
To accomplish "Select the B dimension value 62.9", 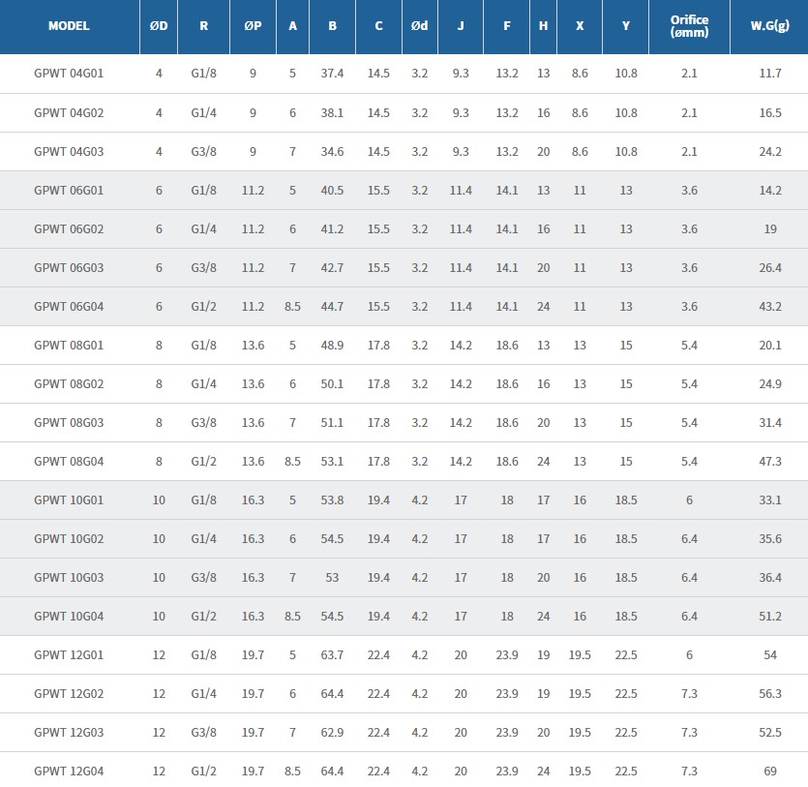I will coord(332,733).
